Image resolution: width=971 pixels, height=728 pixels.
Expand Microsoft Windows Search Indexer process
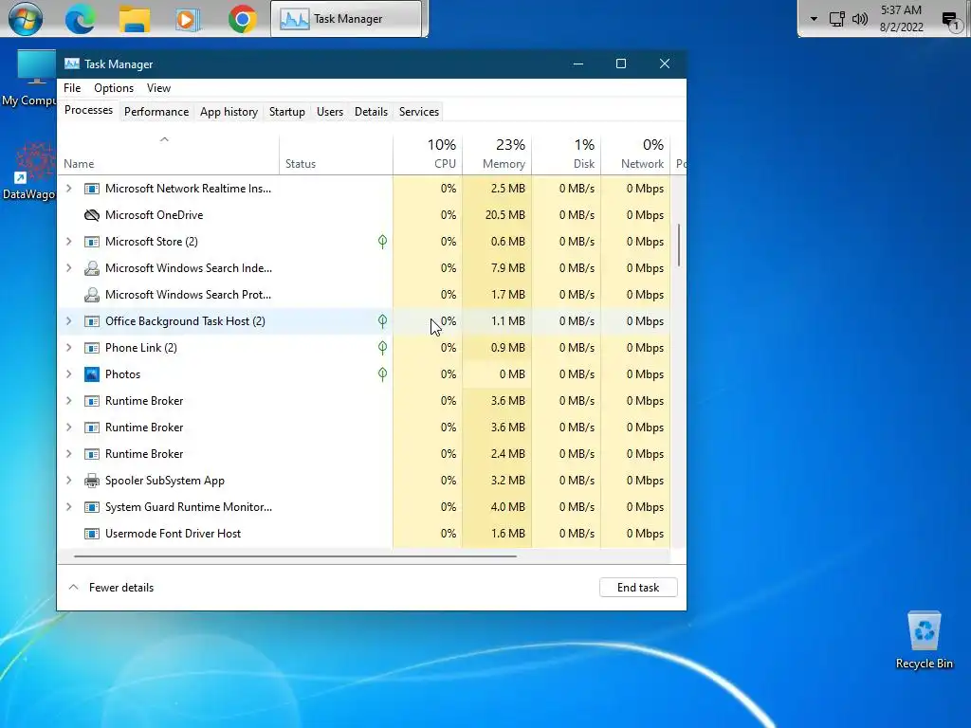coord(68,268)
